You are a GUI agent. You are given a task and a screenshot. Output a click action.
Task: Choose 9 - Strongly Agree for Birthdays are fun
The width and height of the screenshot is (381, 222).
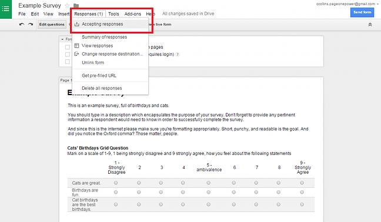pos(302,192)
